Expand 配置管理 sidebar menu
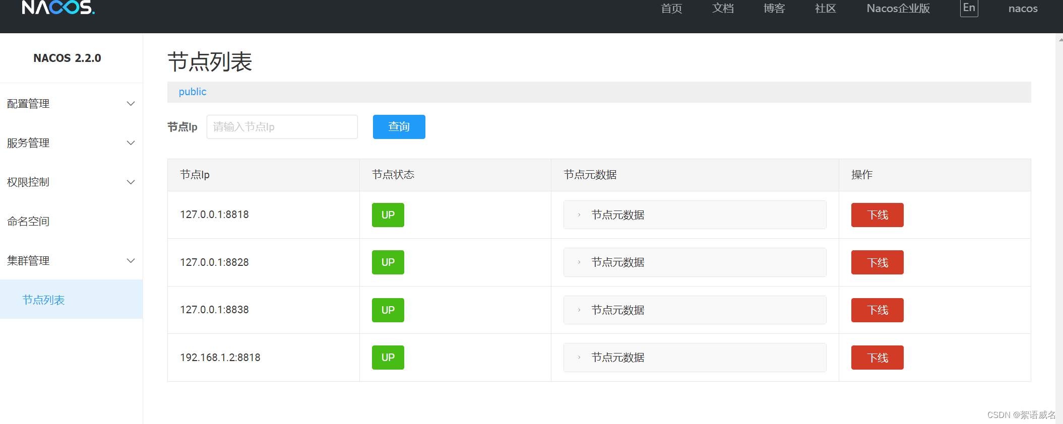Image resolution: width=1063 pixels, height=424 pixels. point(71,104)
